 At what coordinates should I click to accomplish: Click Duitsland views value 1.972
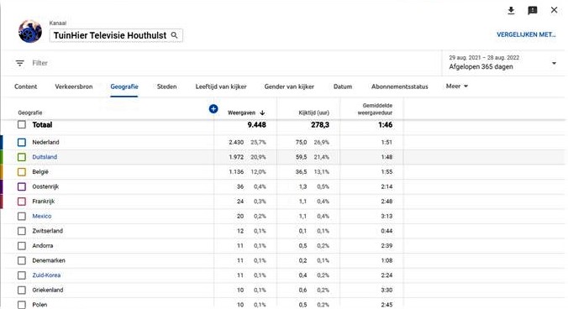point(236,157)
